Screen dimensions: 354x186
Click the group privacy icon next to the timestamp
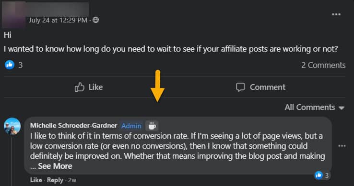pyautogui.click(x=96, y=20)
